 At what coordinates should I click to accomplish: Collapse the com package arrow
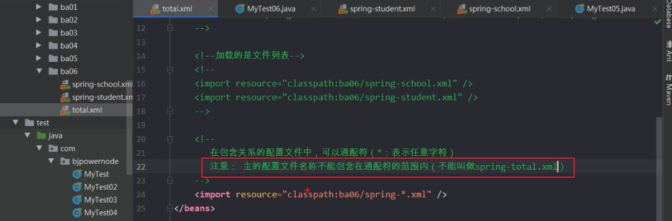point(39,148)
